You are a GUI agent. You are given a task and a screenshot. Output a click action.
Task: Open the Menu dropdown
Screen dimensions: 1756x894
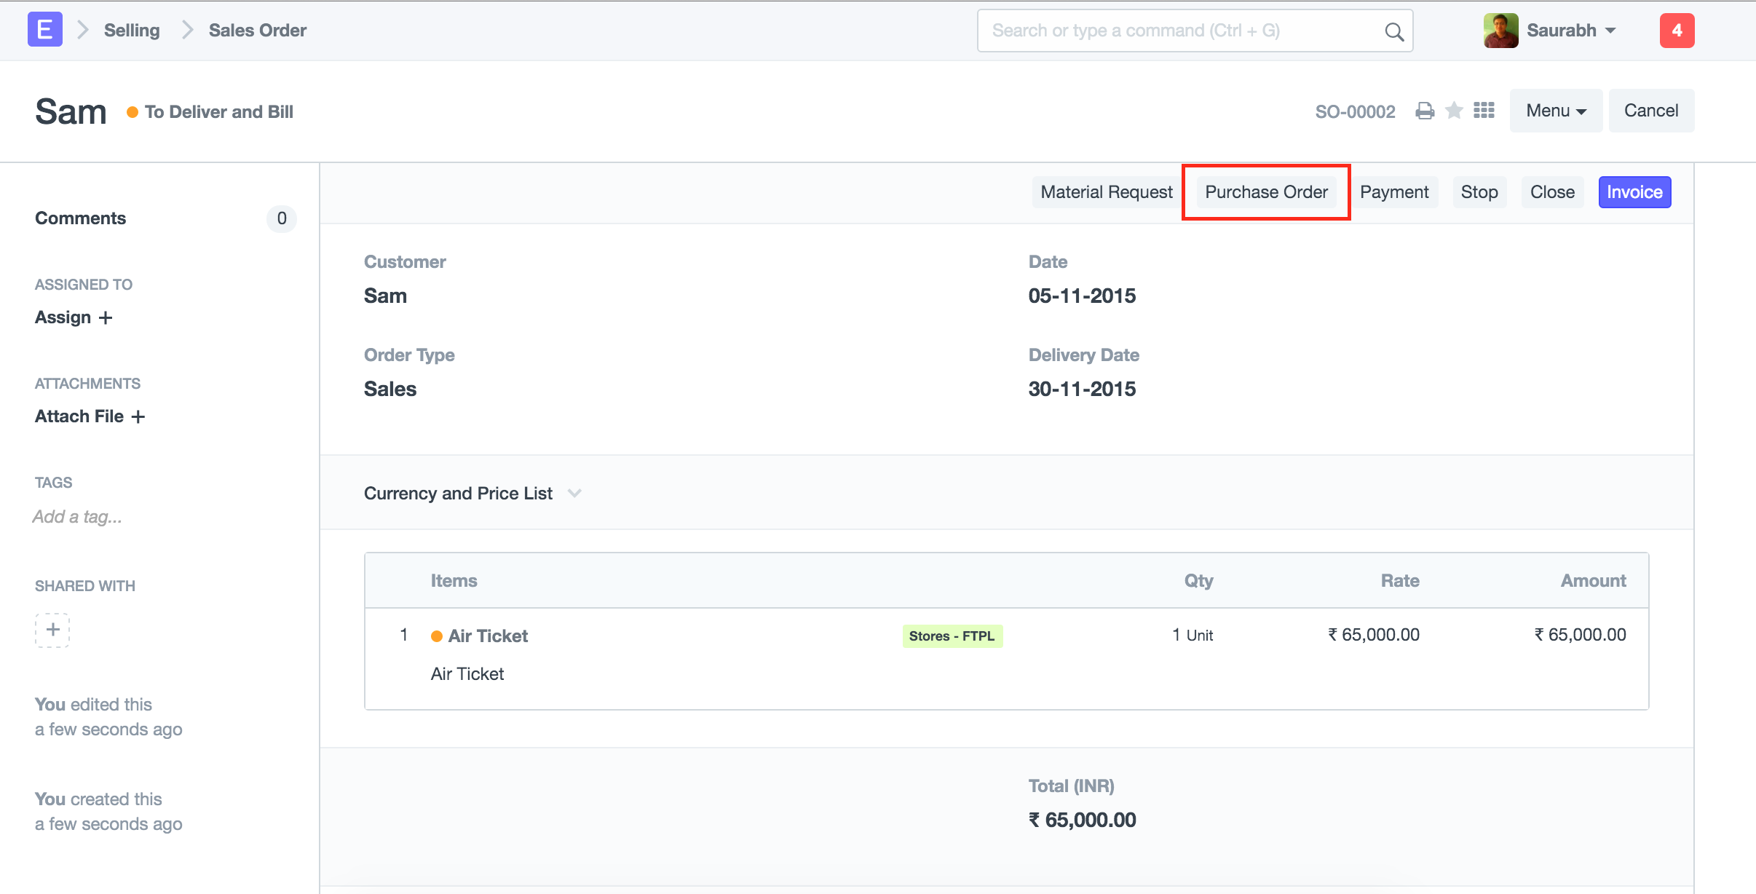[x=1555, y=111]
